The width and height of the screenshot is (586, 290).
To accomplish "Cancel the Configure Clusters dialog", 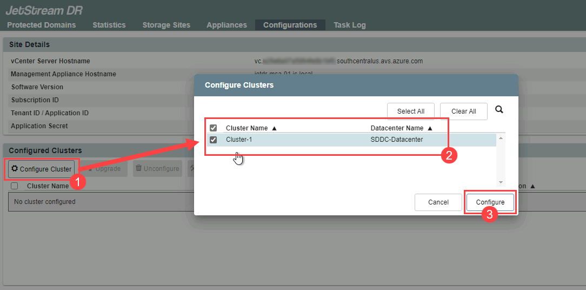I will (438, 202).
